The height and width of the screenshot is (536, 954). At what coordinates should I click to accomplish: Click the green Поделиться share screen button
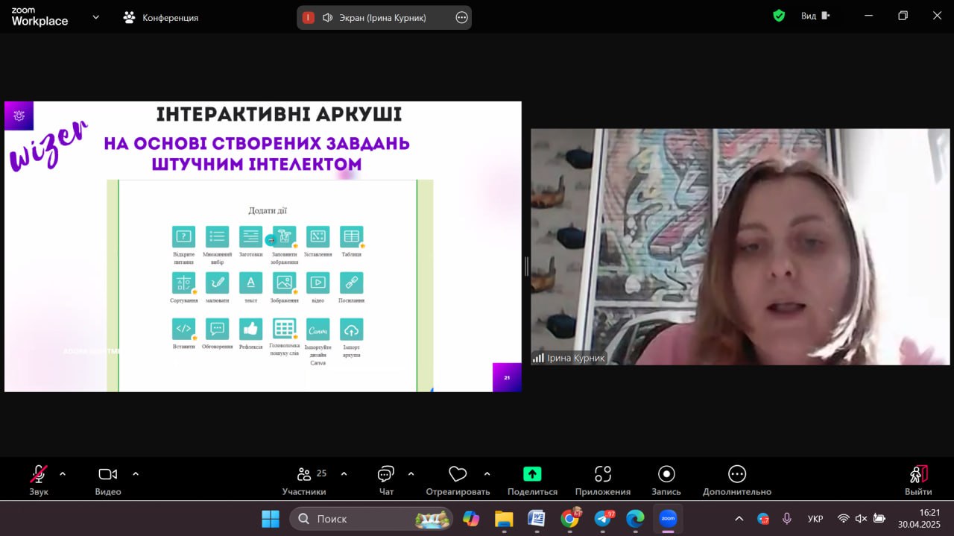pos(532,475)
